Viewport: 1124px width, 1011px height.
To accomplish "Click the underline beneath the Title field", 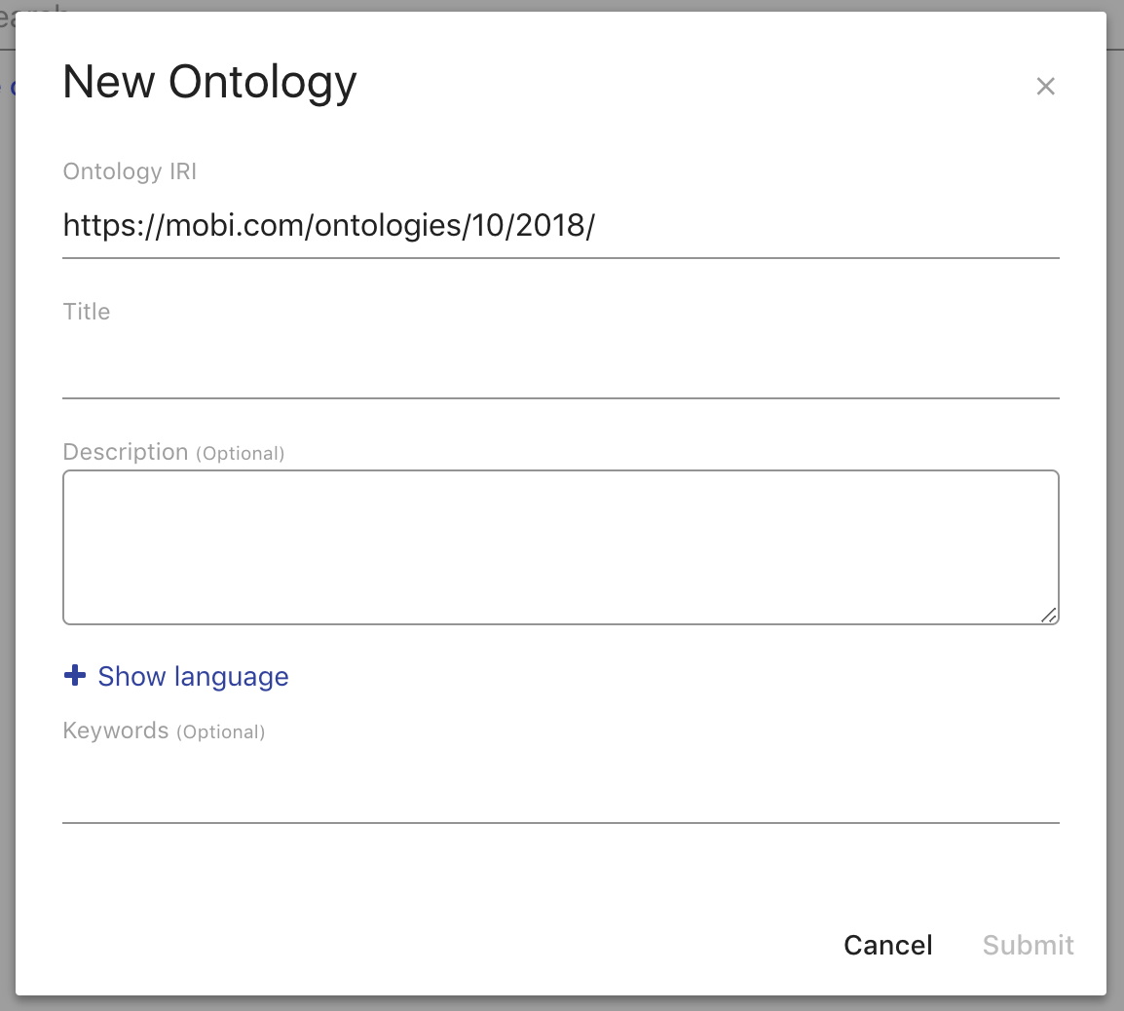I will [x=561, y=397].
